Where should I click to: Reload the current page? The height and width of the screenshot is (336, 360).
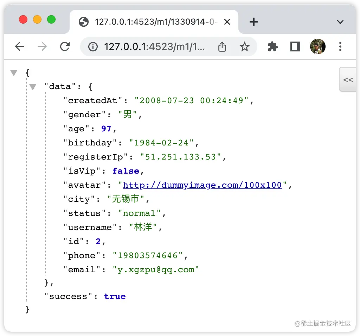[65, 47]
